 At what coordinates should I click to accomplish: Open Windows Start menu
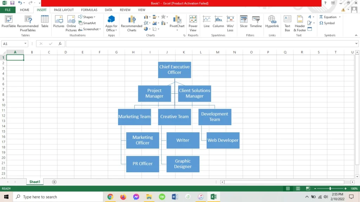click(x=6, y=197)
